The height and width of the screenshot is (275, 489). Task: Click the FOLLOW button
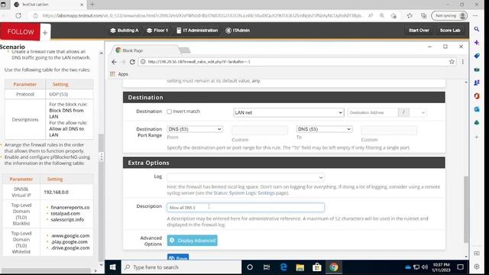pyautogui.click(x=20, y=32)
